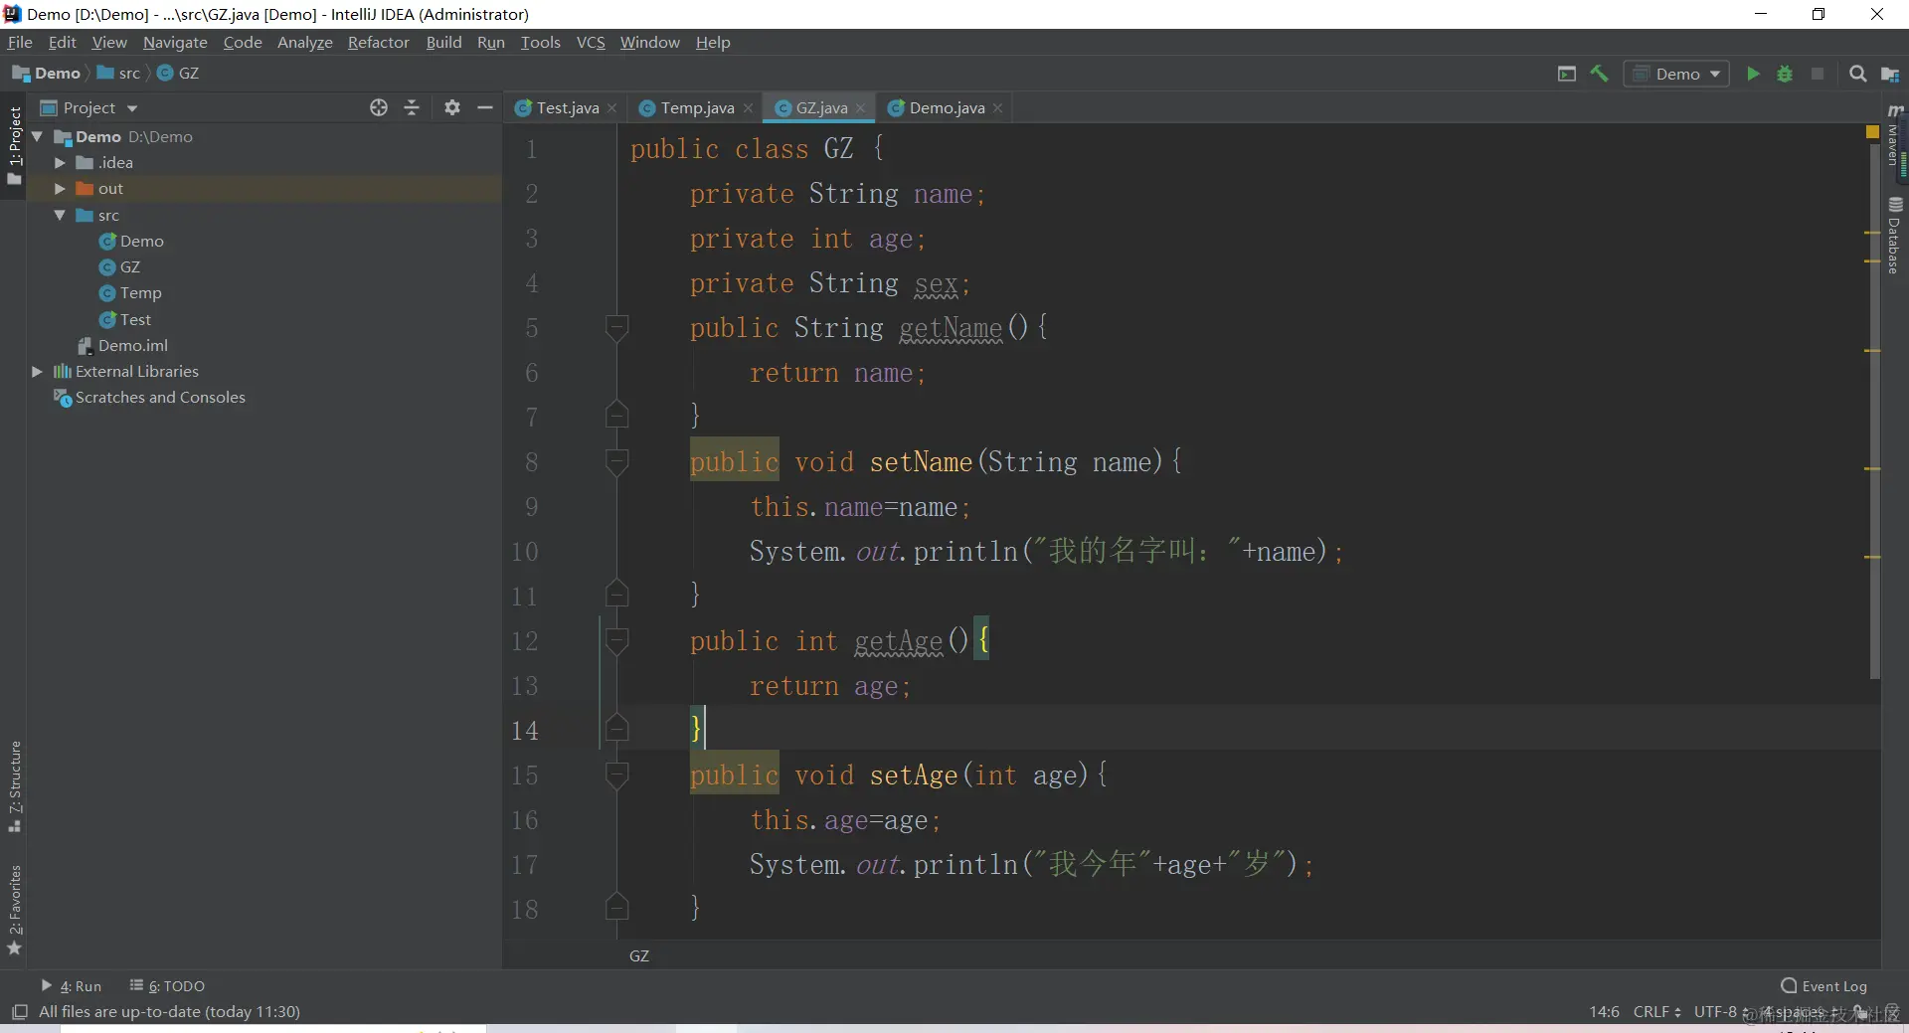Click Collapse All icon in Project panel
The image size is (1909, 1033).
pos(412,107)
